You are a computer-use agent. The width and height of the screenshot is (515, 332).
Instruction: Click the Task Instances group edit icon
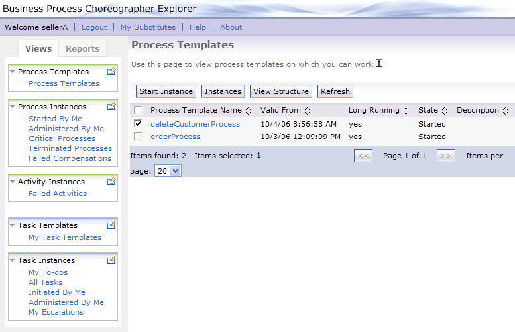coord(111,260)
